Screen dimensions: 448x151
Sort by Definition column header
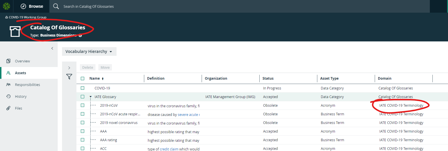click(x=156, y=78)
